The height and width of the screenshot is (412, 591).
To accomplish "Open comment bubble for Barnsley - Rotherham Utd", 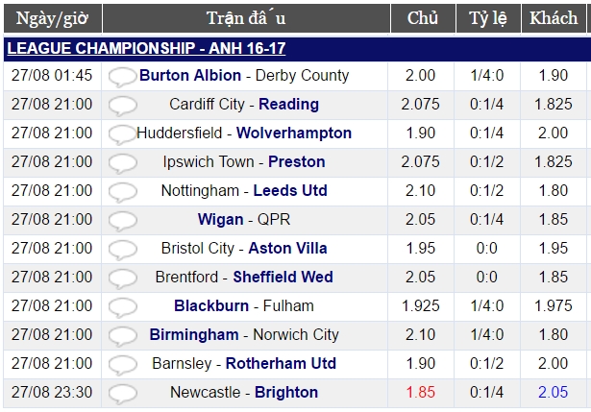I will [x=122, y=365].
